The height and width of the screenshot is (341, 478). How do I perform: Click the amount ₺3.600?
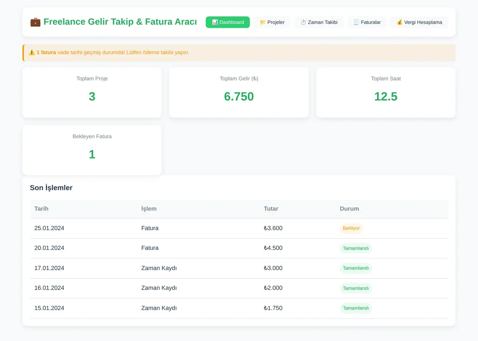click(x=273, y=228)
